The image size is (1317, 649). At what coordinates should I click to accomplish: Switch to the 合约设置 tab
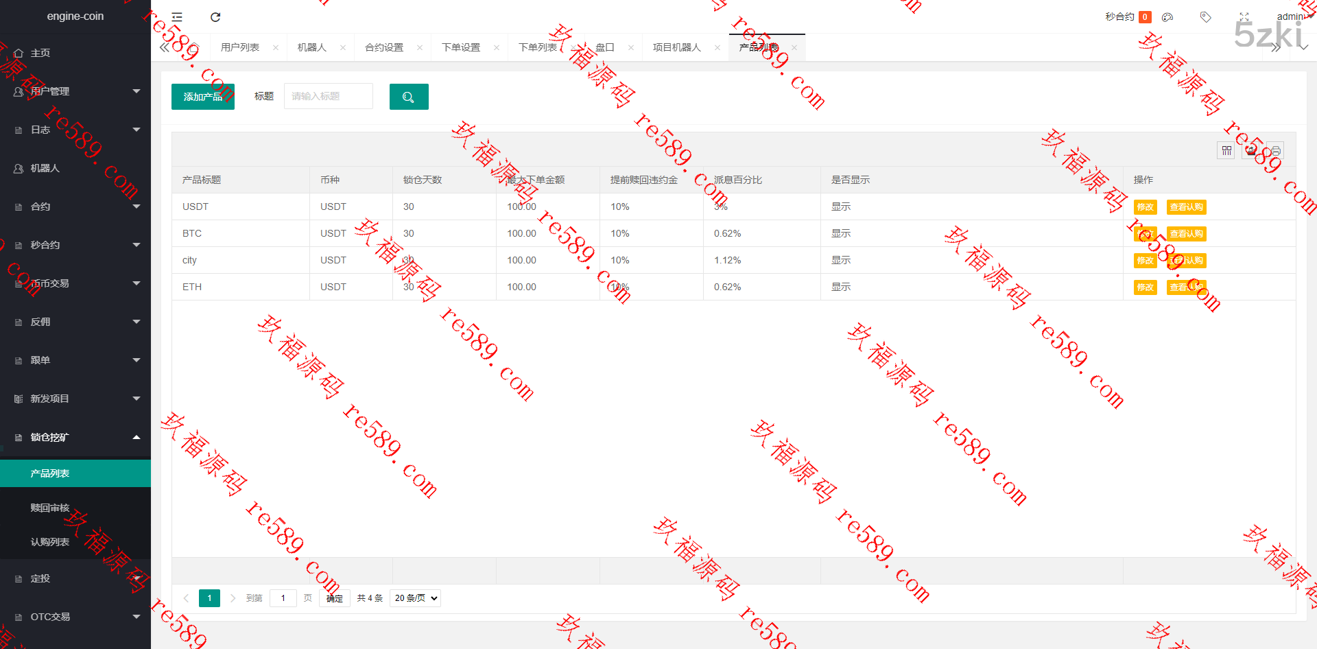(384, 47)
